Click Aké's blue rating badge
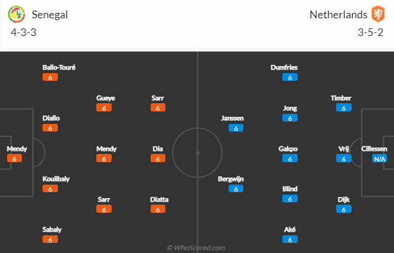The width and height of the screenshot is (394, 253). point(289,239)
